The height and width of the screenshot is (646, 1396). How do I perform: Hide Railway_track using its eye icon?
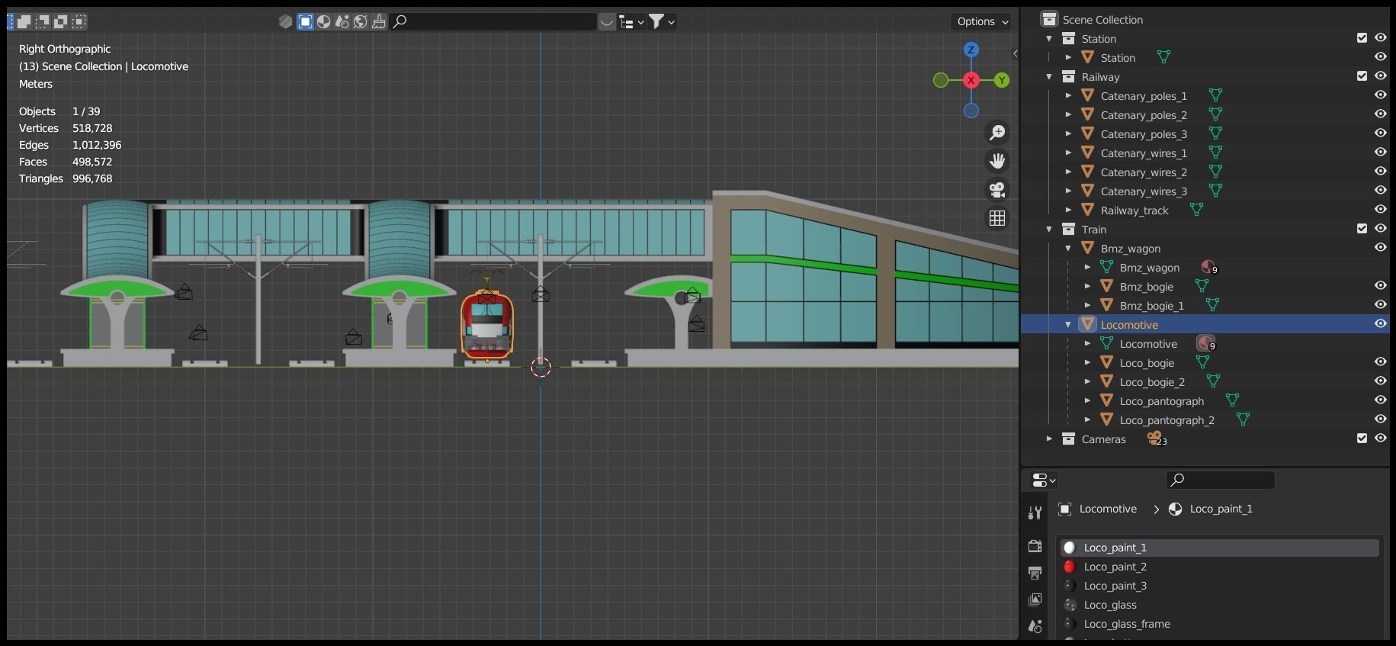pos(1380,210)
